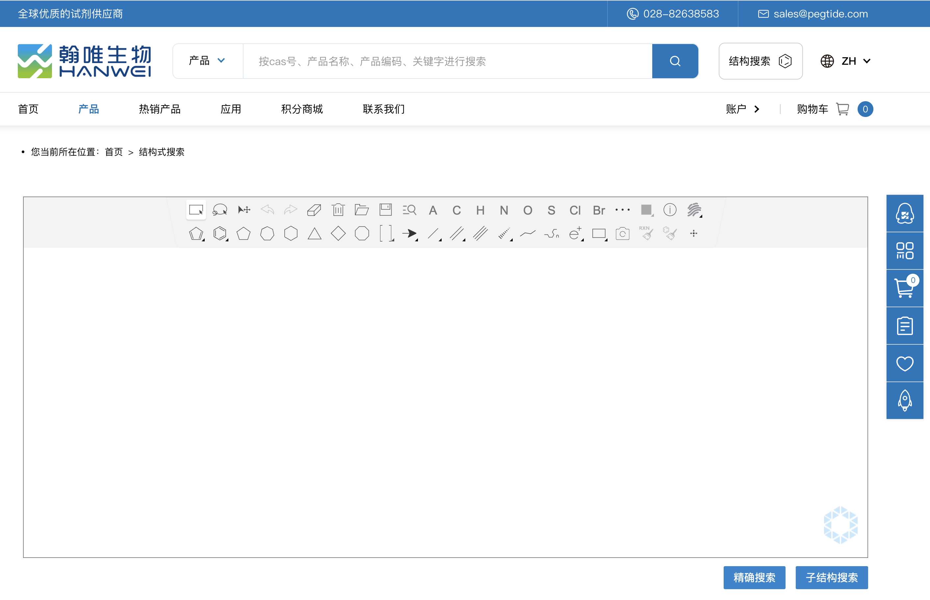Open 购物车 shopping cart link
The width and height of the screenshot is (930, 600).
[x=835, y=109]
